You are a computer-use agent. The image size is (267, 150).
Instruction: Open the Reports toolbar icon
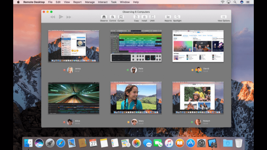tap(168, 17)
